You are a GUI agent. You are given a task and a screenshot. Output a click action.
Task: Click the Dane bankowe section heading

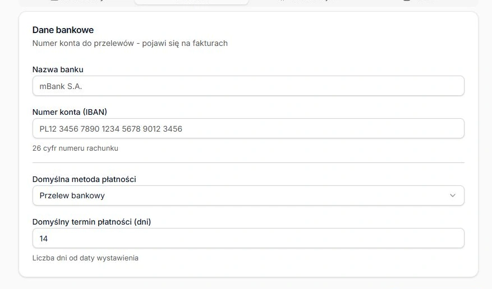tap(63, 30)
